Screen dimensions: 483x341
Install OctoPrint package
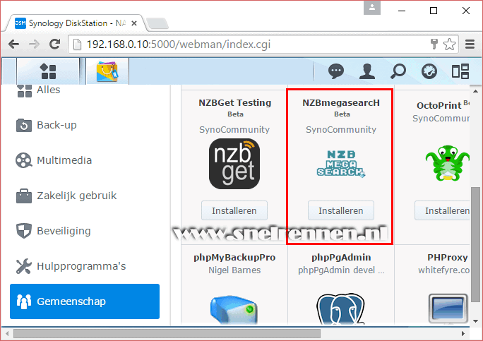[442, 210]
